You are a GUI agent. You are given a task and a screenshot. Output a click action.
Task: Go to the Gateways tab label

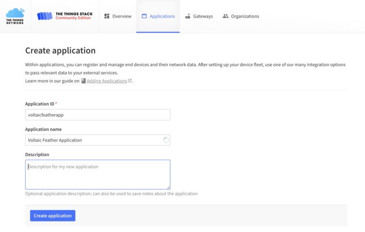coord(203,16)
